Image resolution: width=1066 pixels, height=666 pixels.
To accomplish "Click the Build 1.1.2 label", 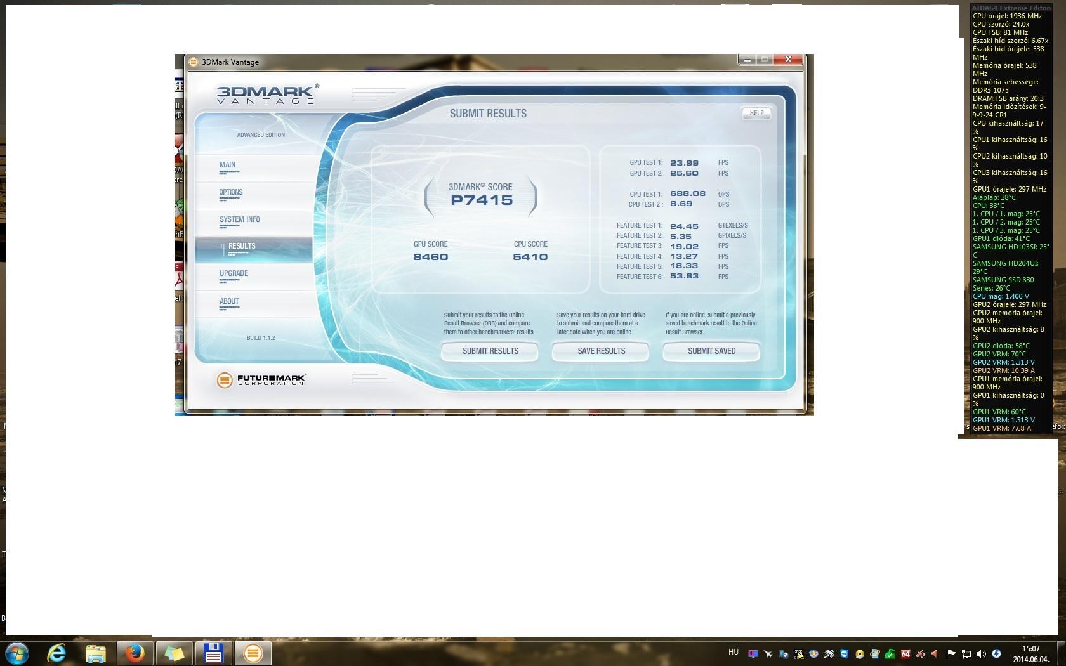I will click(261, 337).
